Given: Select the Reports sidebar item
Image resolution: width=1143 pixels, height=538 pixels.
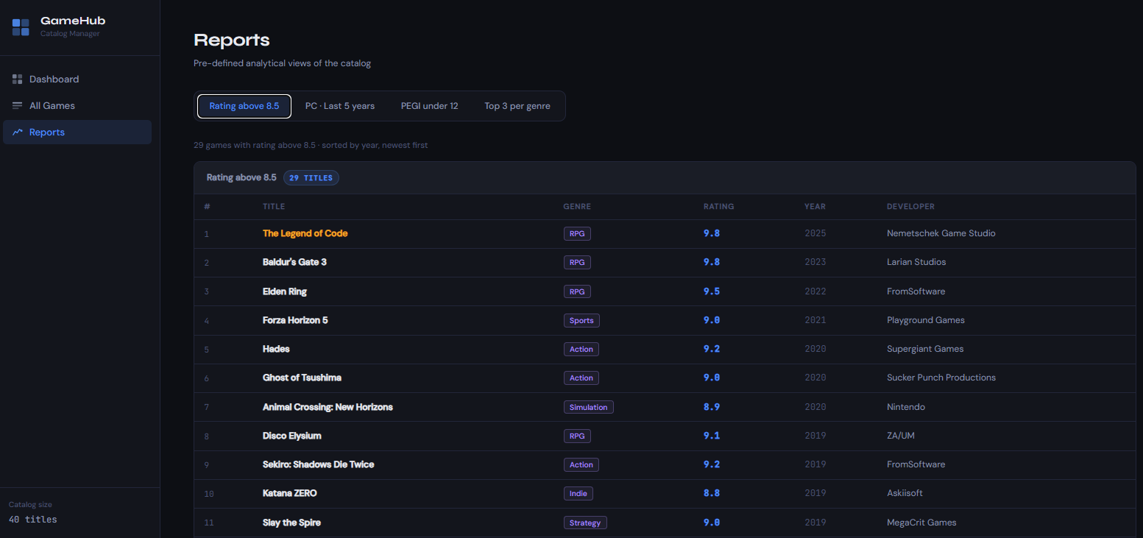Looking at the screenshot, I should coord(77,132).
